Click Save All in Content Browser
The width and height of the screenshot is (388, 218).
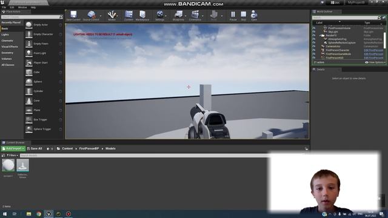[35, 148]
